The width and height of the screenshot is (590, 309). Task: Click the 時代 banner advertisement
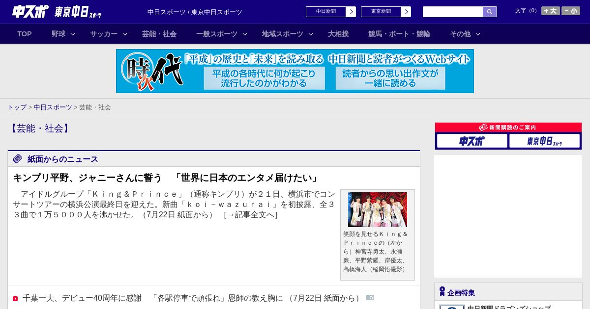click(x=295, y=71)
